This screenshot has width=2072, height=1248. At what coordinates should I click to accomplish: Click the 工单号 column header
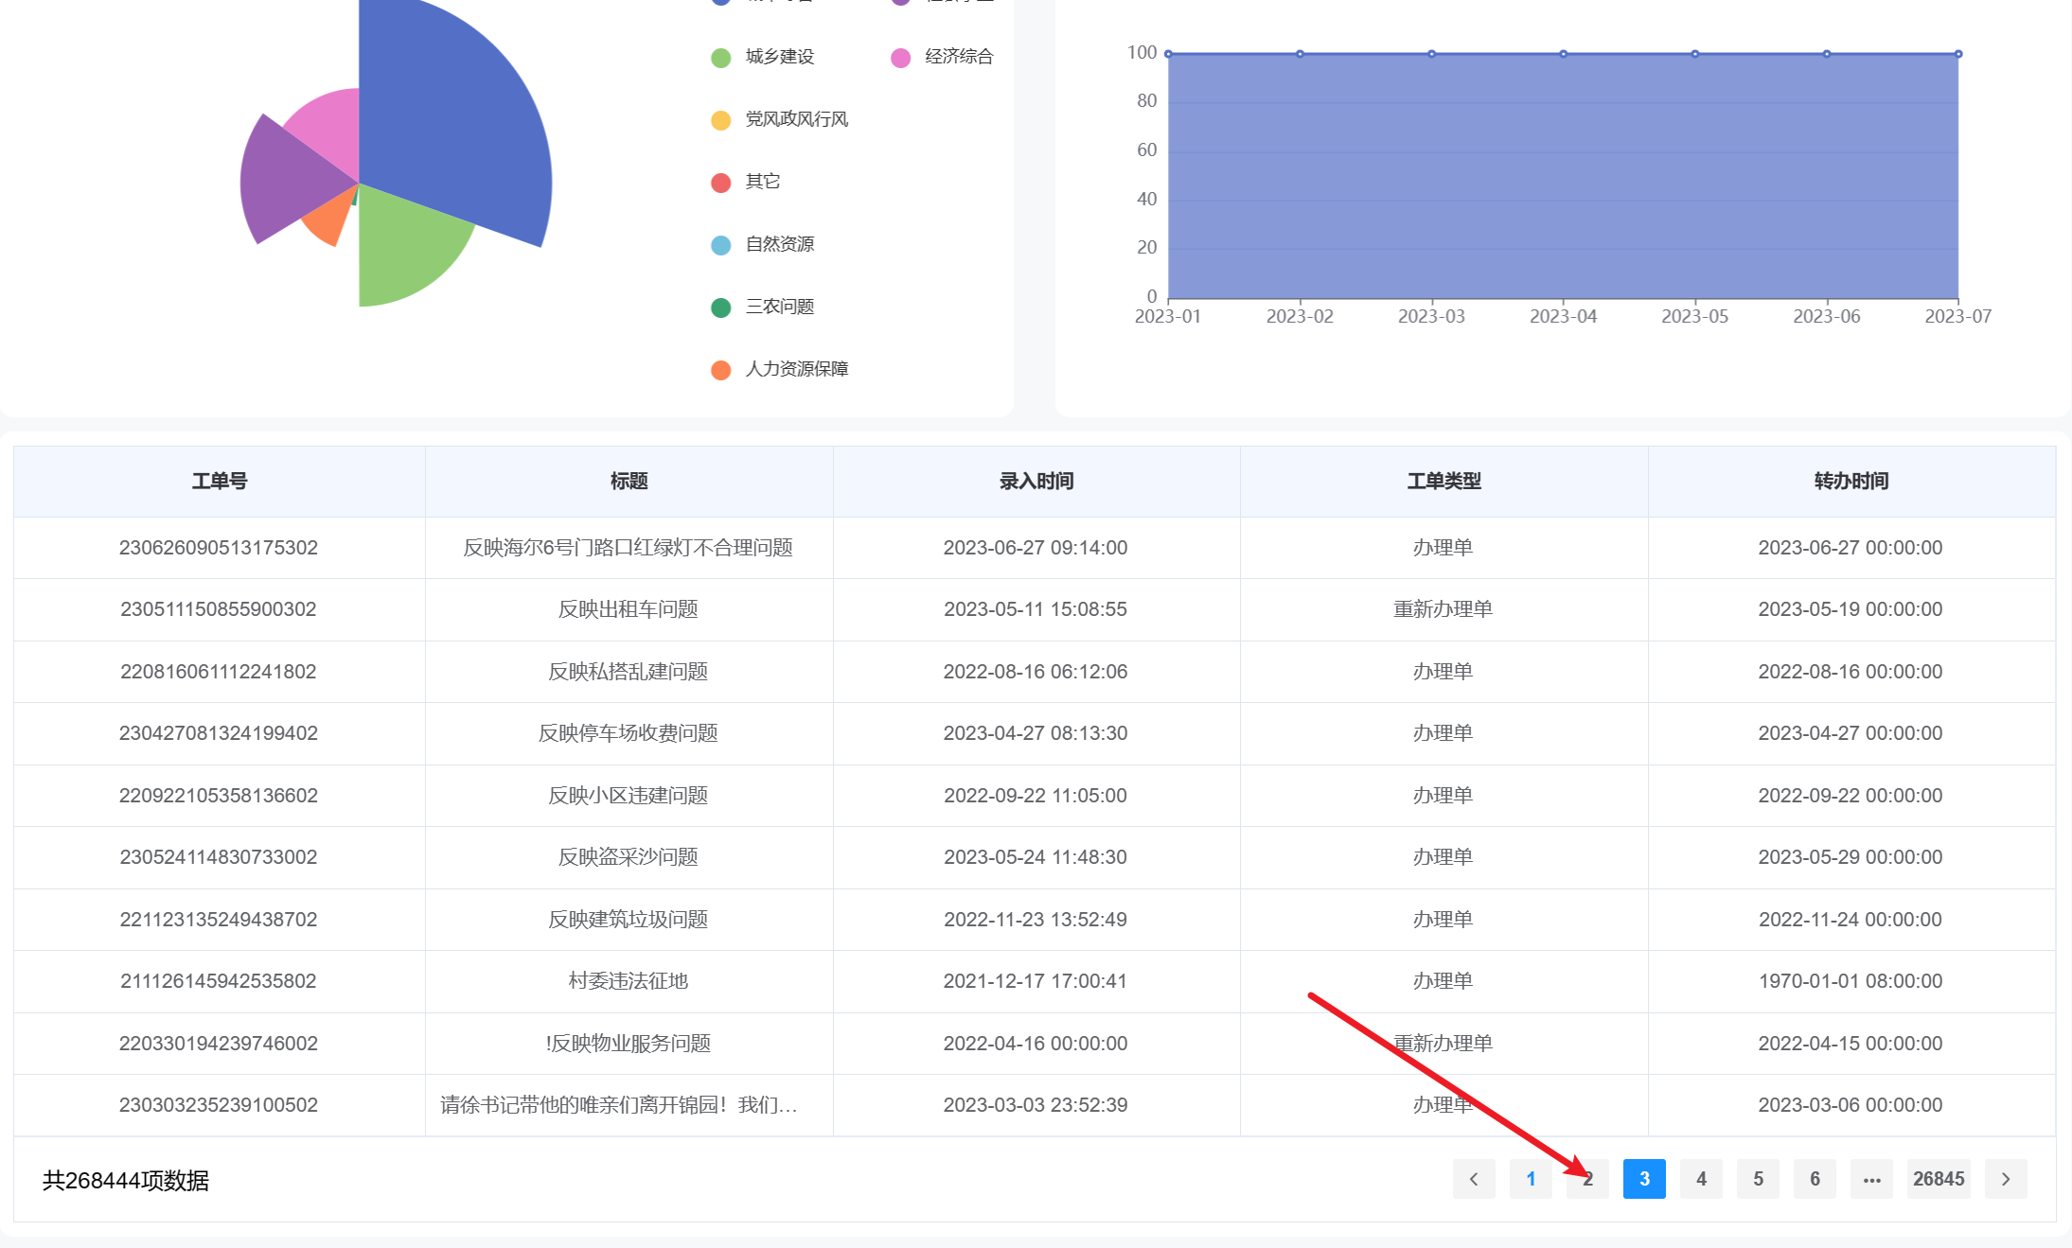[x=220, y=482]
